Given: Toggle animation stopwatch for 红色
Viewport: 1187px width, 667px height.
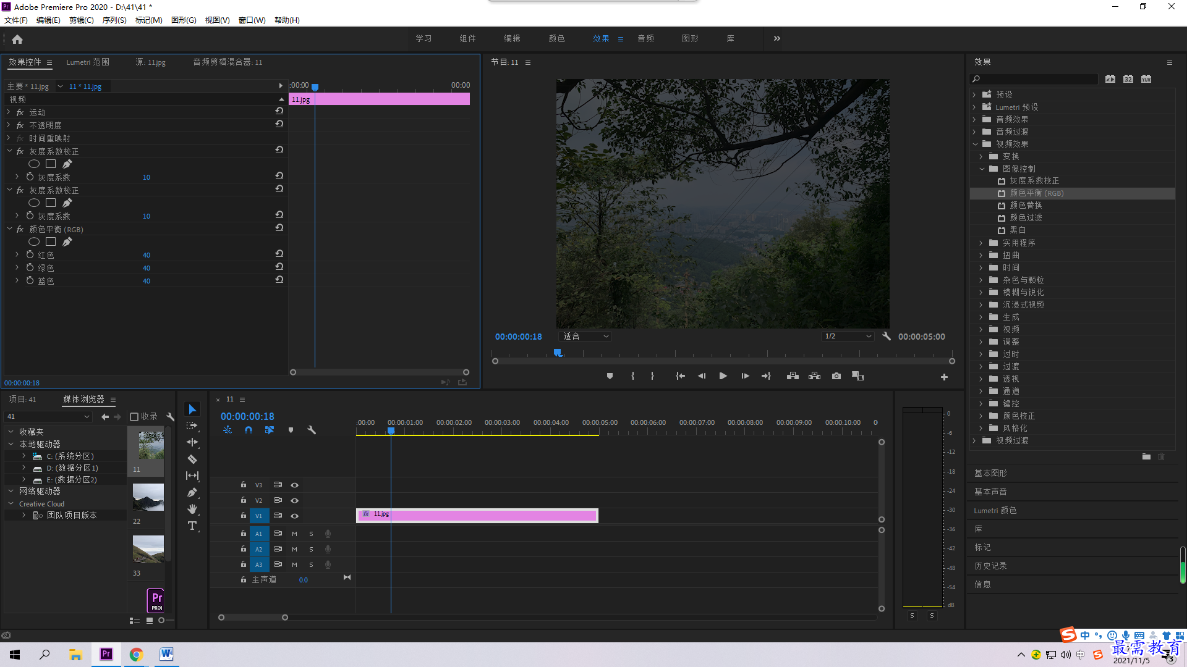Looking at the screenshot, I should pyautogui.click(x=30, y=254).
